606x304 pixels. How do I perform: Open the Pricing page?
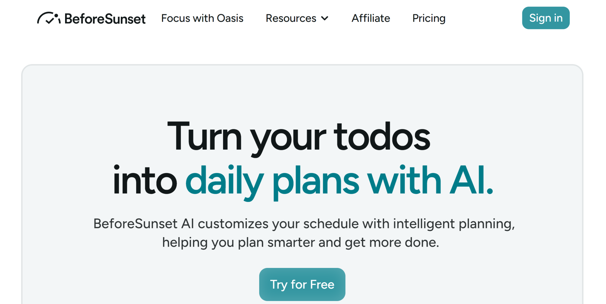point(429,18)
